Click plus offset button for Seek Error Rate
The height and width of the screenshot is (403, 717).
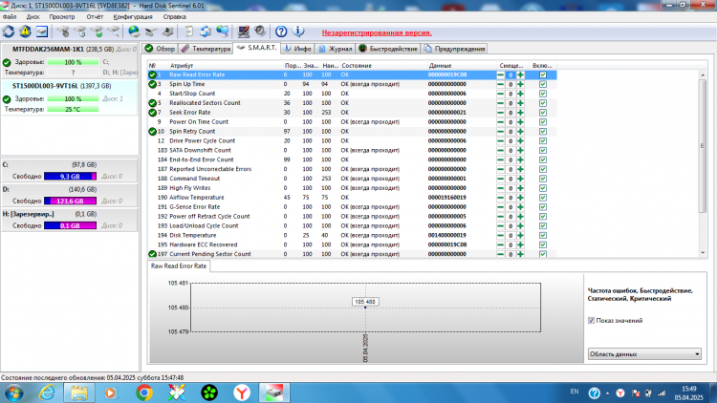(x=520, y=113)
